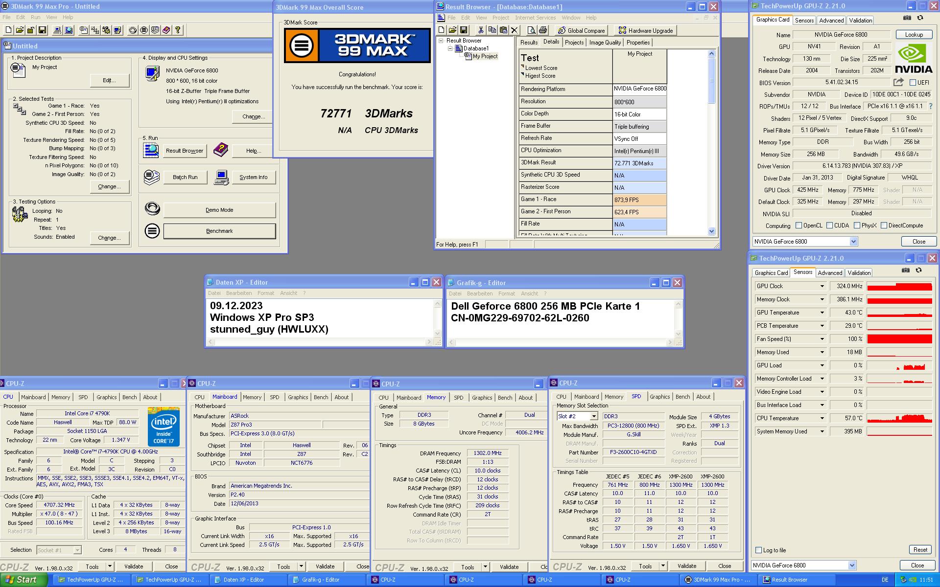Screen dimensions: 940x587
Task: Click the screenshot camera icon in upper GPU-Z window
Action: tap(907, 18)
